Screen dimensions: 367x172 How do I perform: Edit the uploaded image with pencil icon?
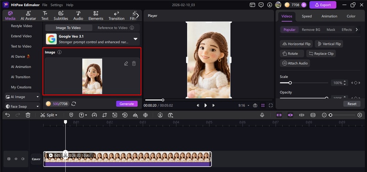pyautogui.click(x=126, y=63)
